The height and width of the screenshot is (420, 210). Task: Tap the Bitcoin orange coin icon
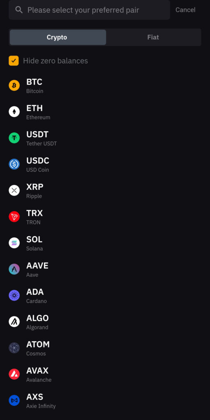(14, 85)
